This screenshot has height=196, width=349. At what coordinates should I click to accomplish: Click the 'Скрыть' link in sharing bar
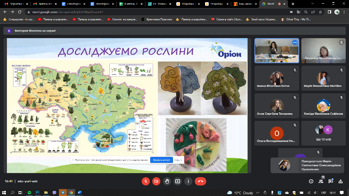click(178, 160)
